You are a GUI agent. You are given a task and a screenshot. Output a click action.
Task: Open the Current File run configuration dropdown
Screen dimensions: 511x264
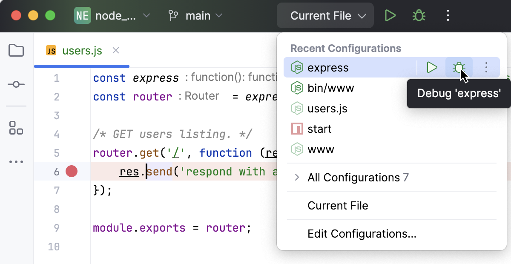(x=325, y=15)
